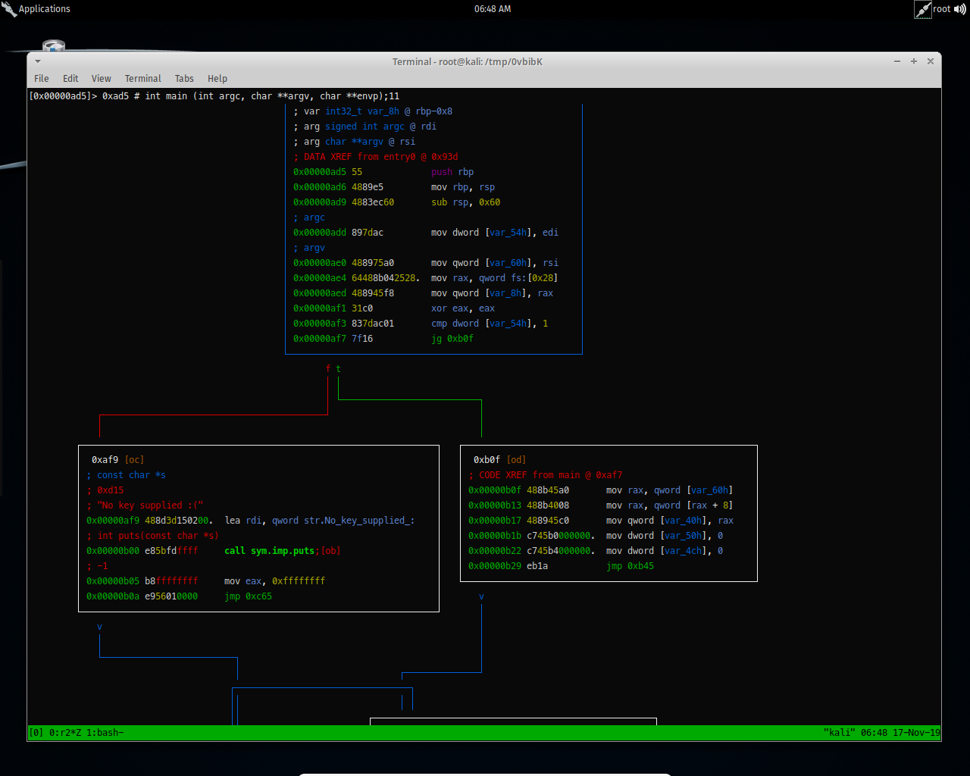This screenshot has width=970, height=776.
Task: Click 'call sym.imp.puts' instruction
Action: coord(269,551)
